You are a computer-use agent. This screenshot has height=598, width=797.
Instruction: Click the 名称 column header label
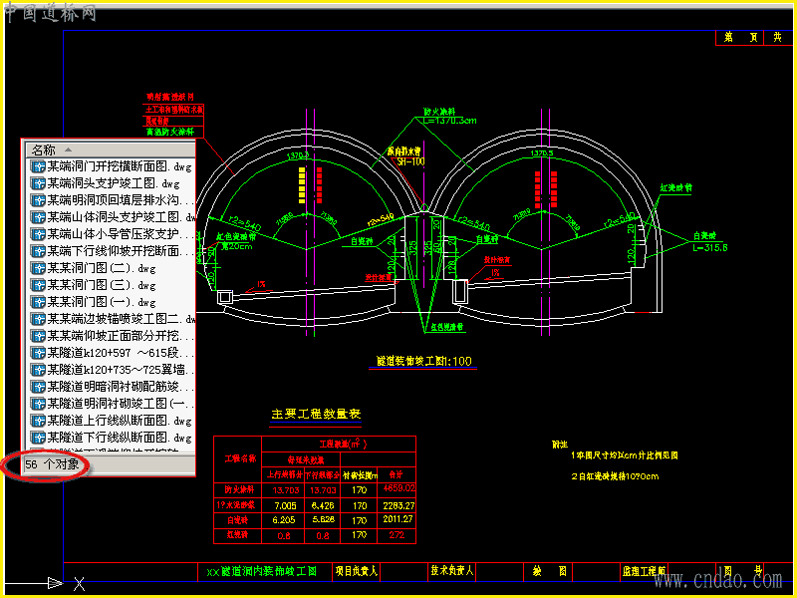(x=43, y=150)
